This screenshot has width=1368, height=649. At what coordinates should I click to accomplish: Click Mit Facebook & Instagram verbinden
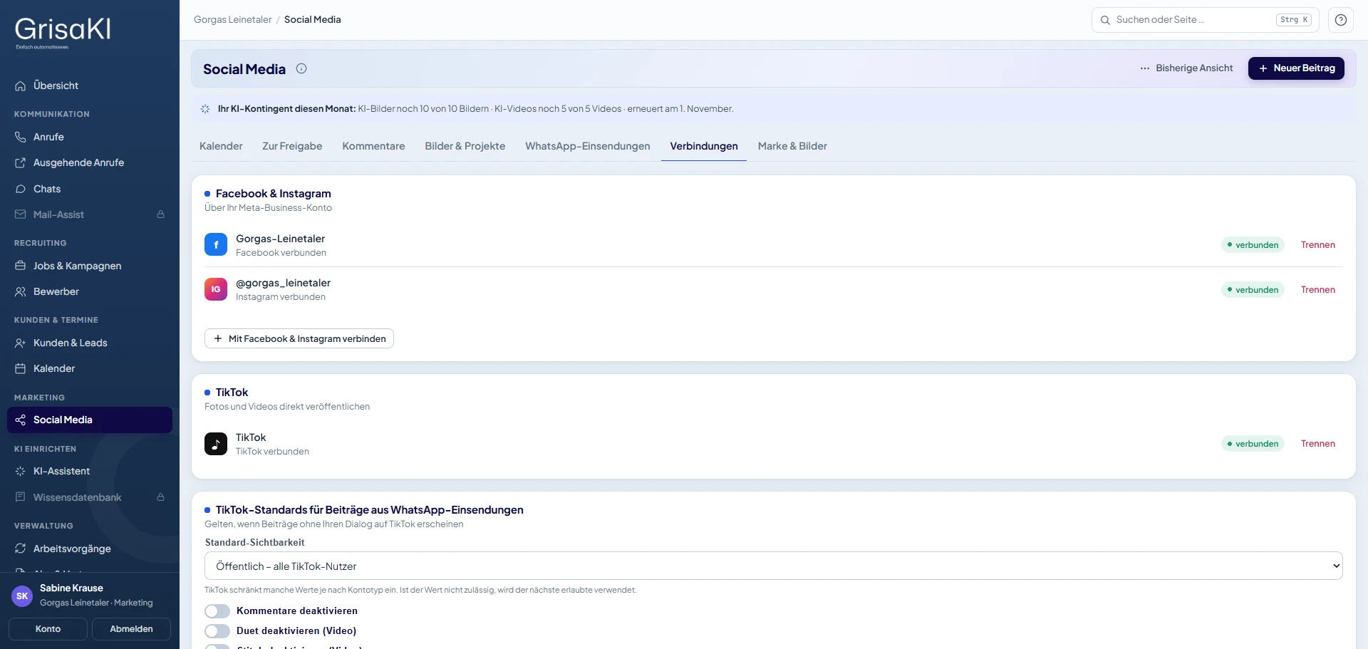coord(299,338)
